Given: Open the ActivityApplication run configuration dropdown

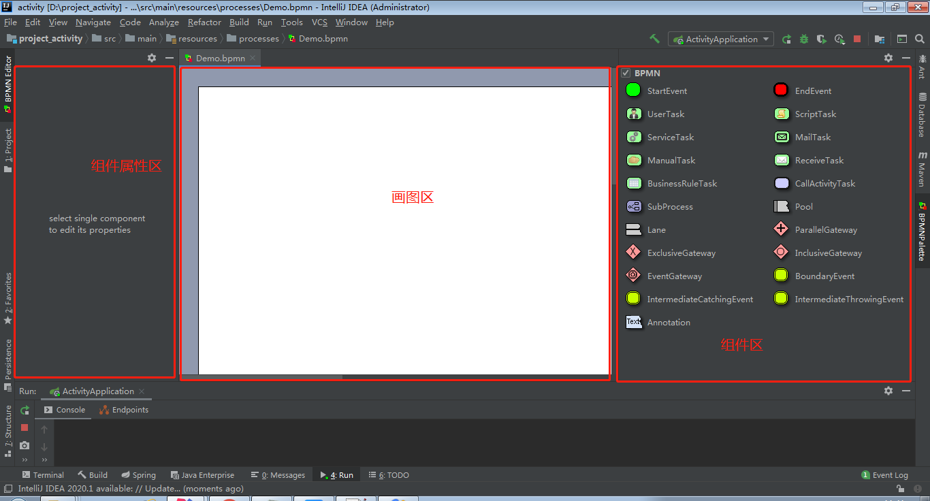Looking at the screenshot, I should tap(720, 39).
